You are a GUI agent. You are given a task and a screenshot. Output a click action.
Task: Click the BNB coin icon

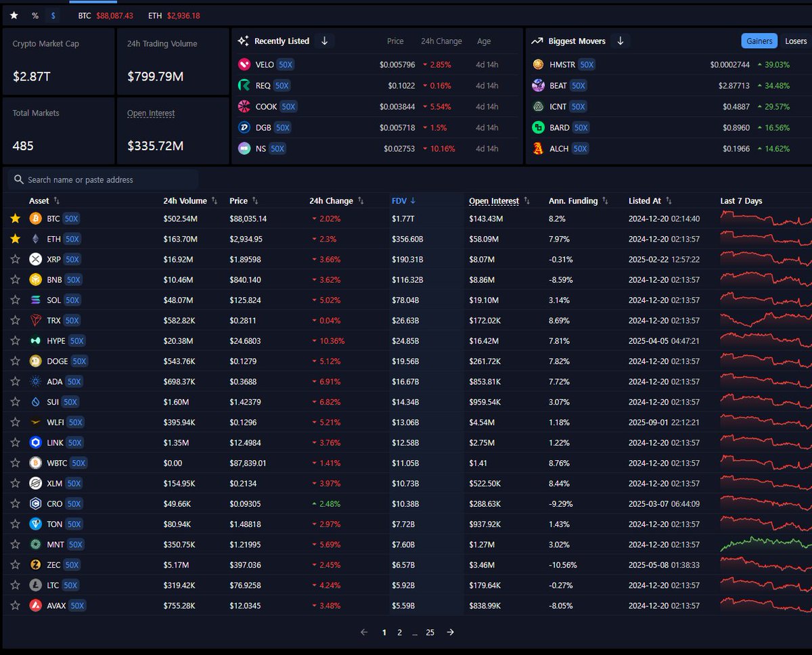(35, 279)
